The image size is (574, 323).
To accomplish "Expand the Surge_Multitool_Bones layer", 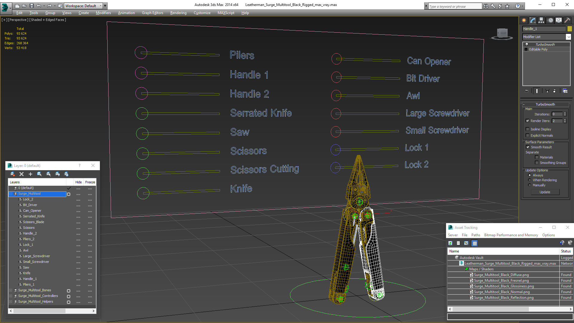I will (x=11, y=290).
